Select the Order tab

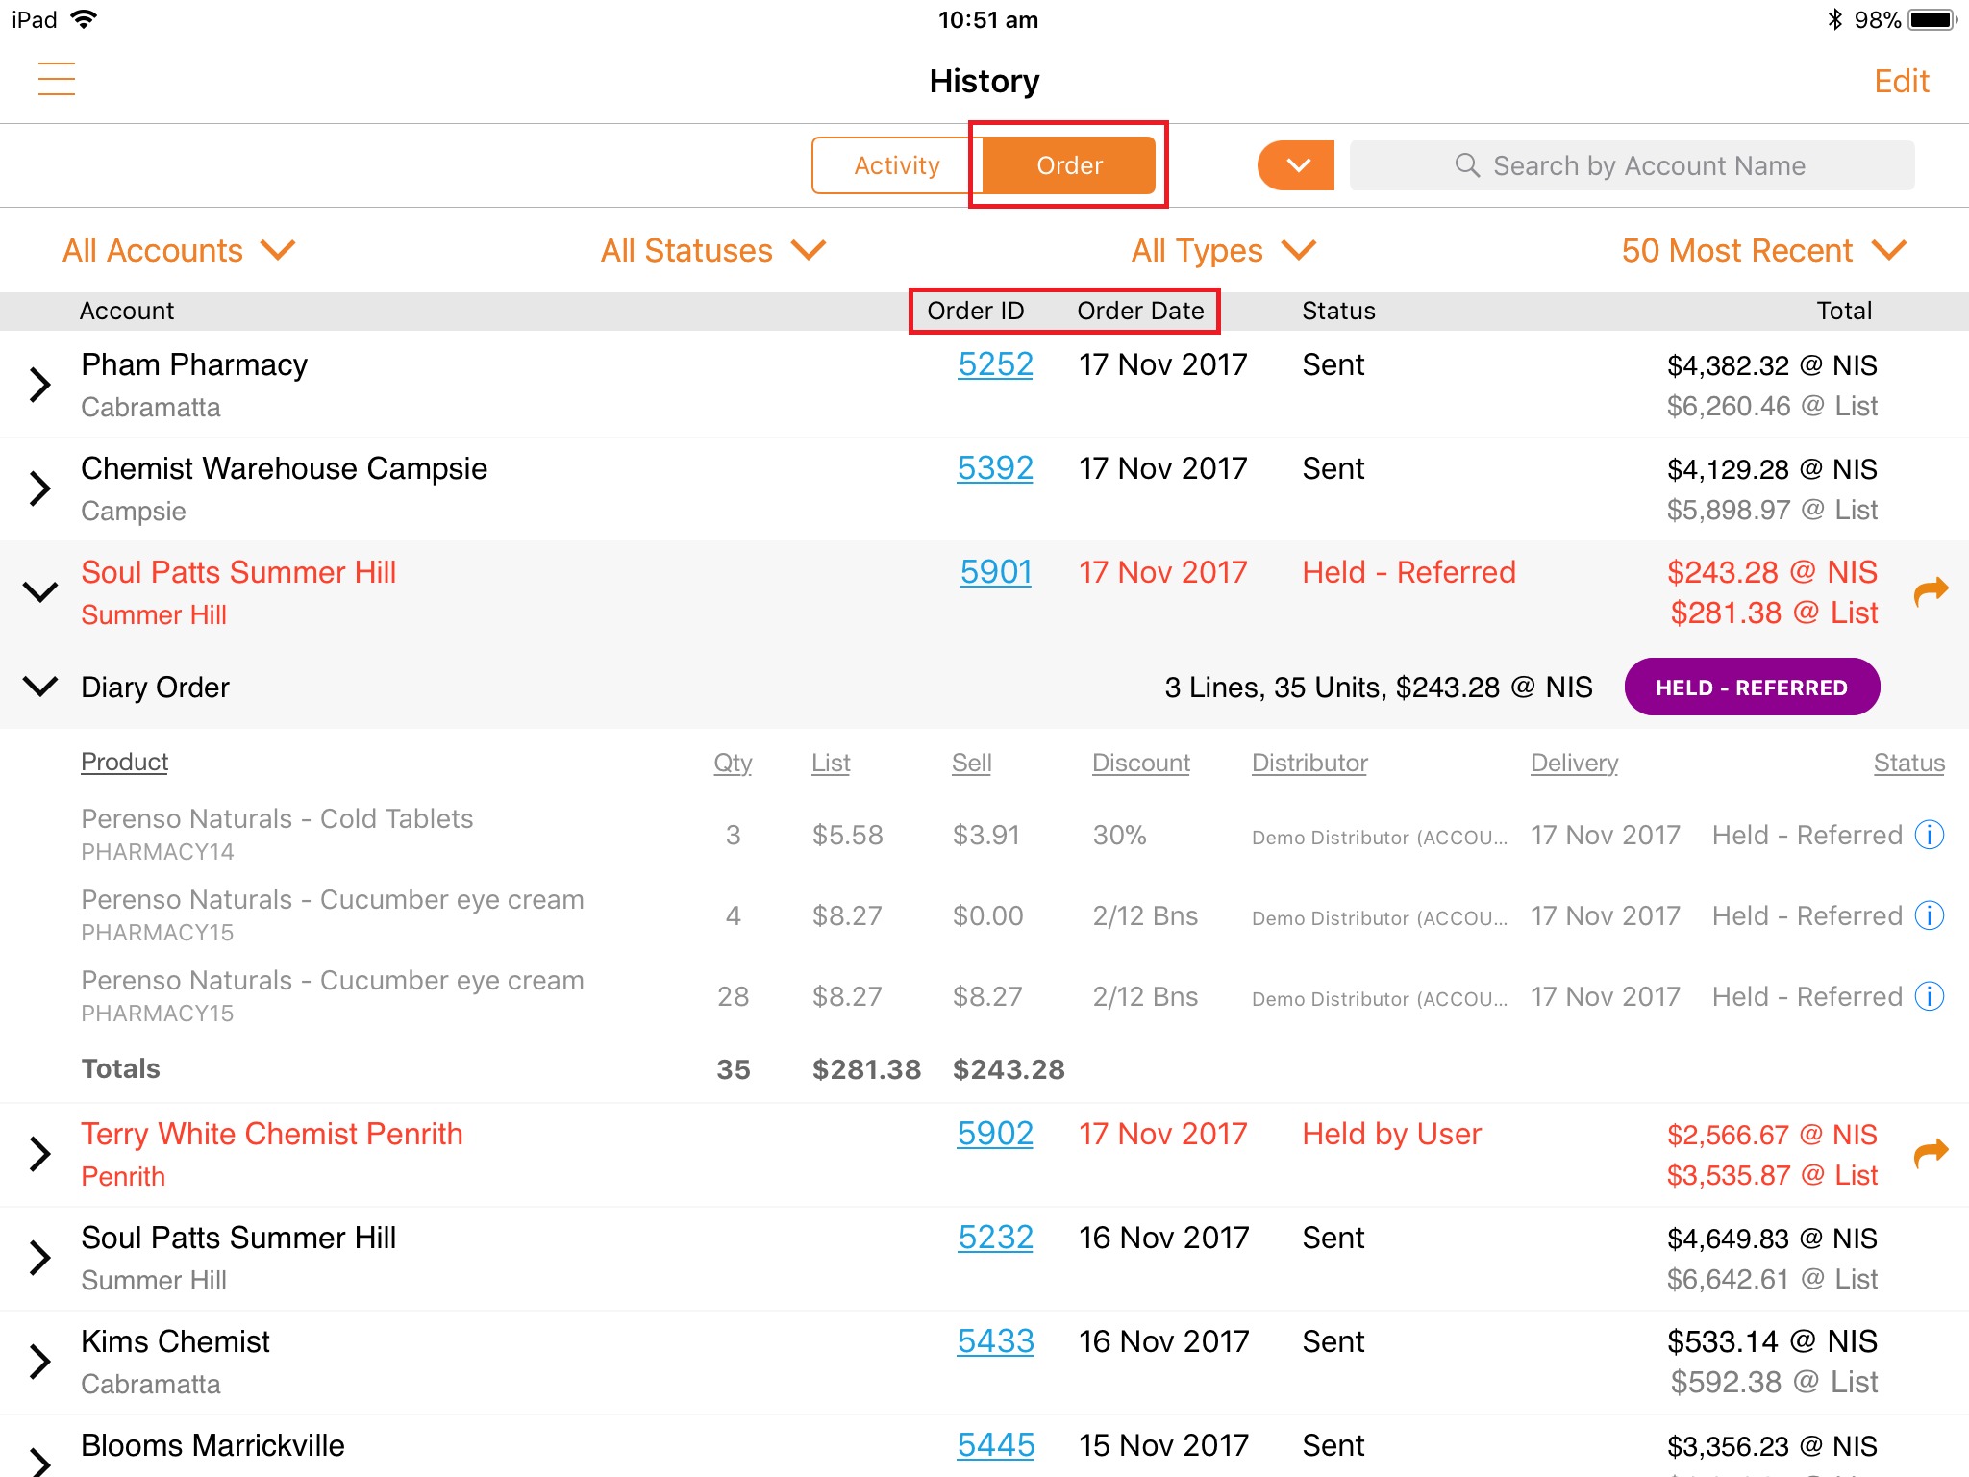(1068, 165)
